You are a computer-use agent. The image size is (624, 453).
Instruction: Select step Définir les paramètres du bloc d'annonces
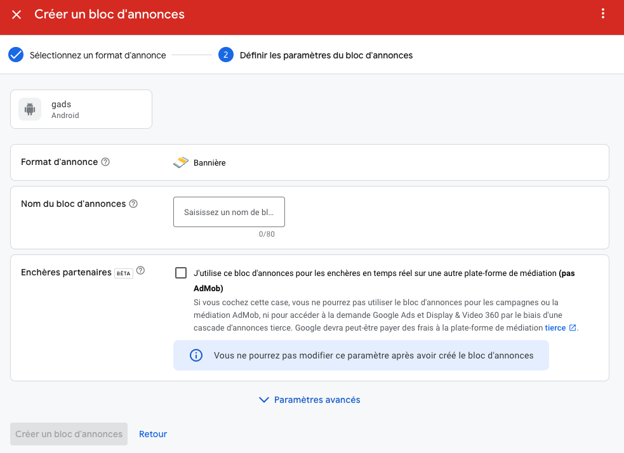click(x=326, y=55)
